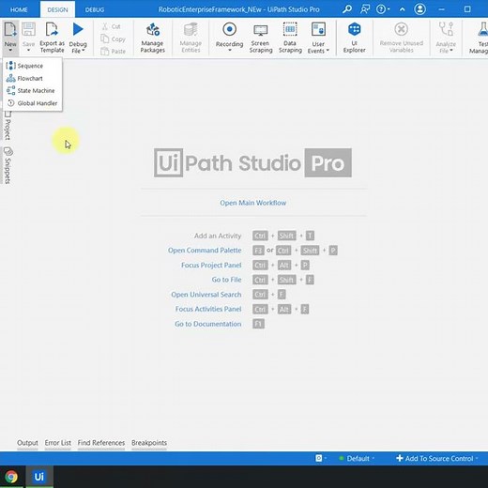Click Remove Unused Variables
This screenshot has width=488, height=488.
click(401, 38)
